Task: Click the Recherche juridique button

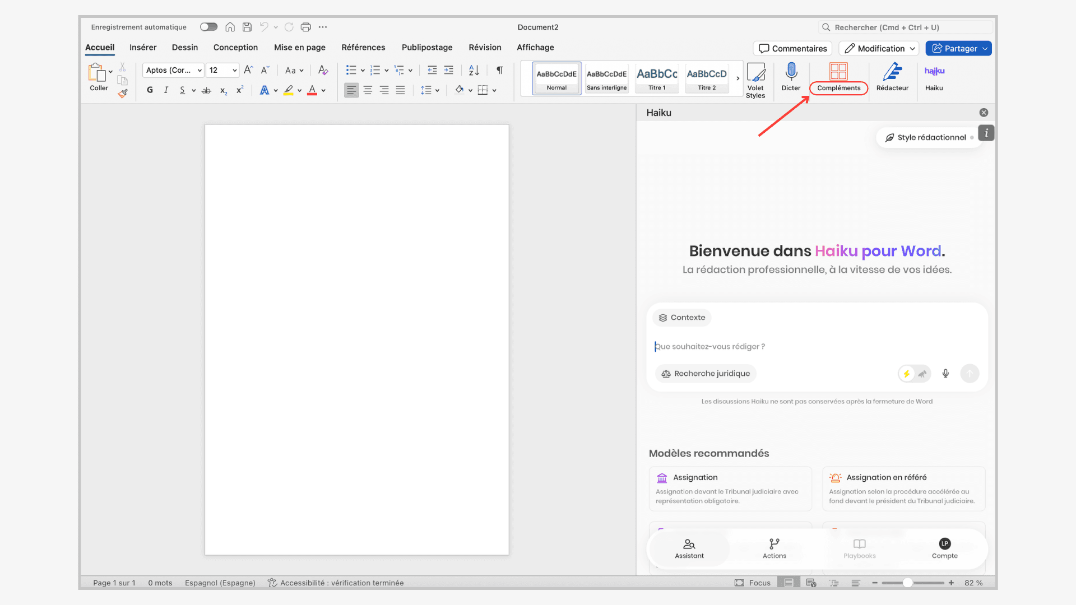Action: [706, 374]
